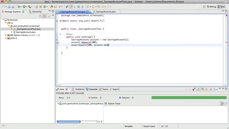Click the Open Task folder icon
The height and width of the screenshot is (129, 229).
click(55, 7)
